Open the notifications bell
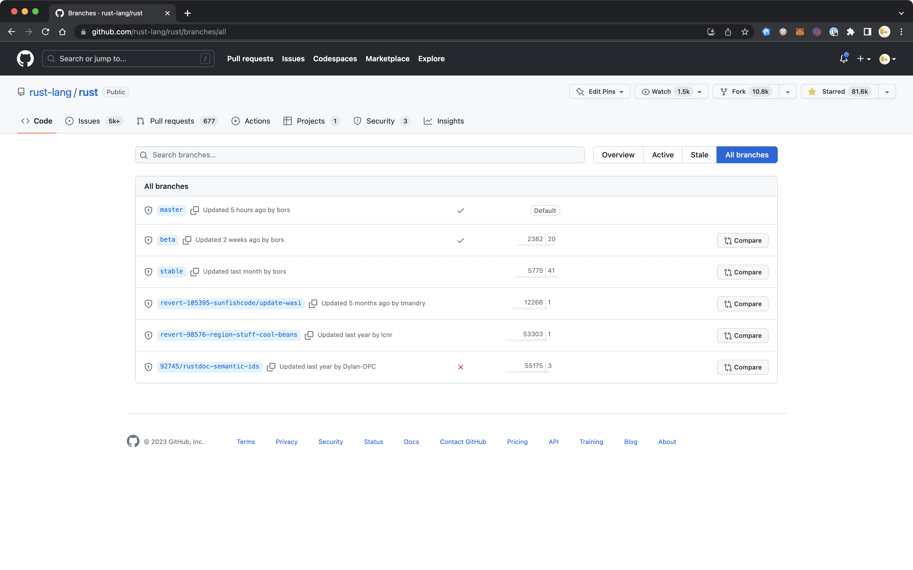Image resolution: width=913 pixels, height=570 pixels. pos(844,58)
